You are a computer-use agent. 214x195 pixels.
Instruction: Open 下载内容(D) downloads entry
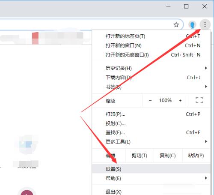[152, 78]
